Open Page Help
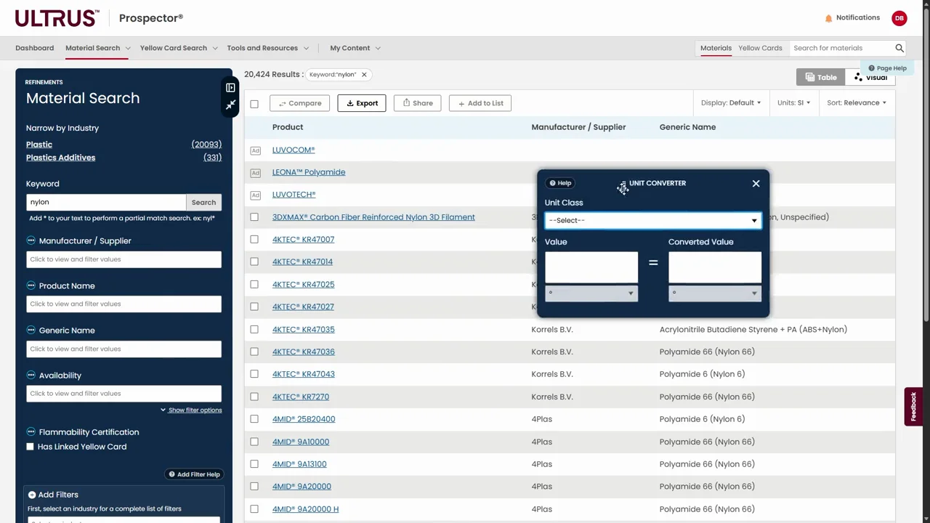The height and width of the screenshot is (523, 930). click(887, 68)
